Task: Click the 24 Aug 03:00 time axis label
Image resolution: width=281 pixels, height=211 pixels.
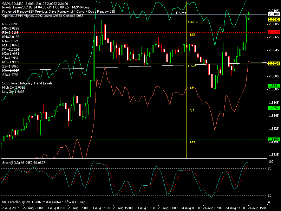Action: pyautogui.click(x=192, y=208)
